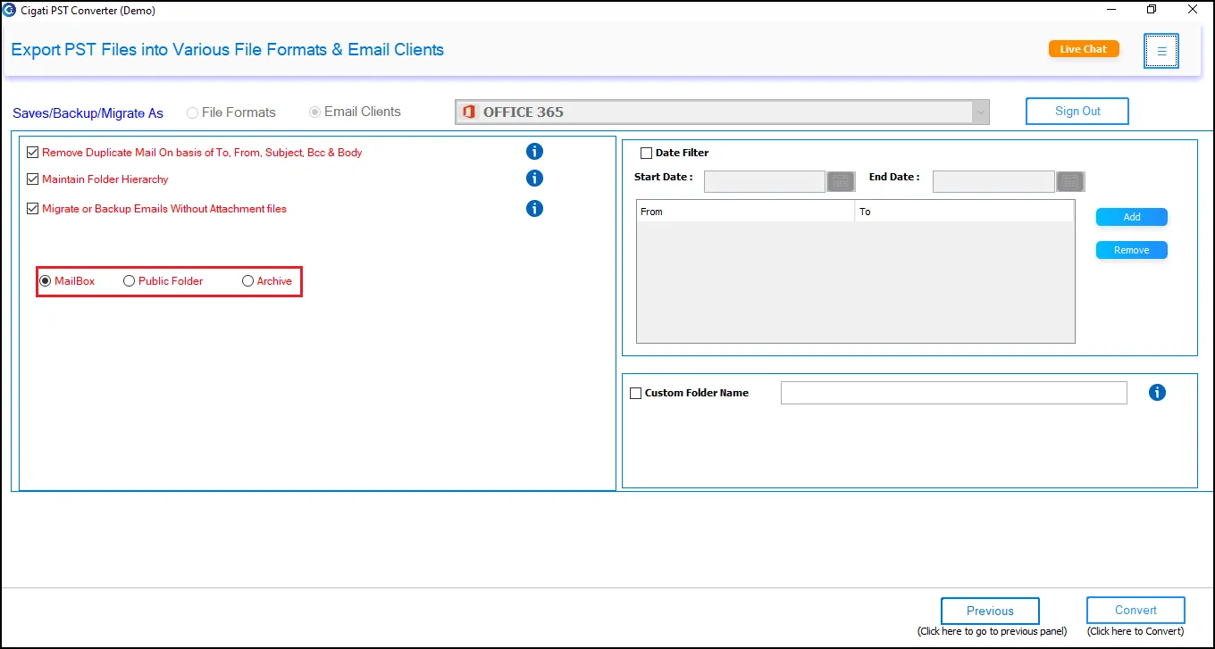
Task: Click info icon for Remove Duplicate Mail
Action: [x=534, y=151]
